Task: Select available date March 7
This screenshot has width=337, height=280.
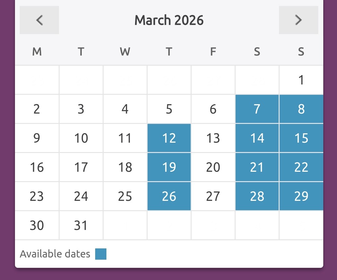Action: [257, 109]
